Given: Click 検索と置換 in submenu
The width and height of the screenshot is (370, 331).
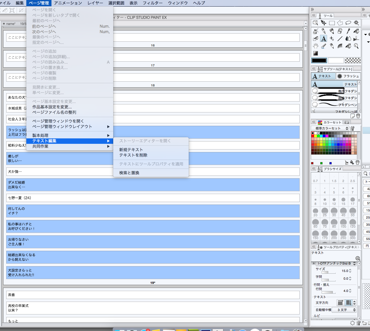Looking at the screenshot, I should (129, 173).
